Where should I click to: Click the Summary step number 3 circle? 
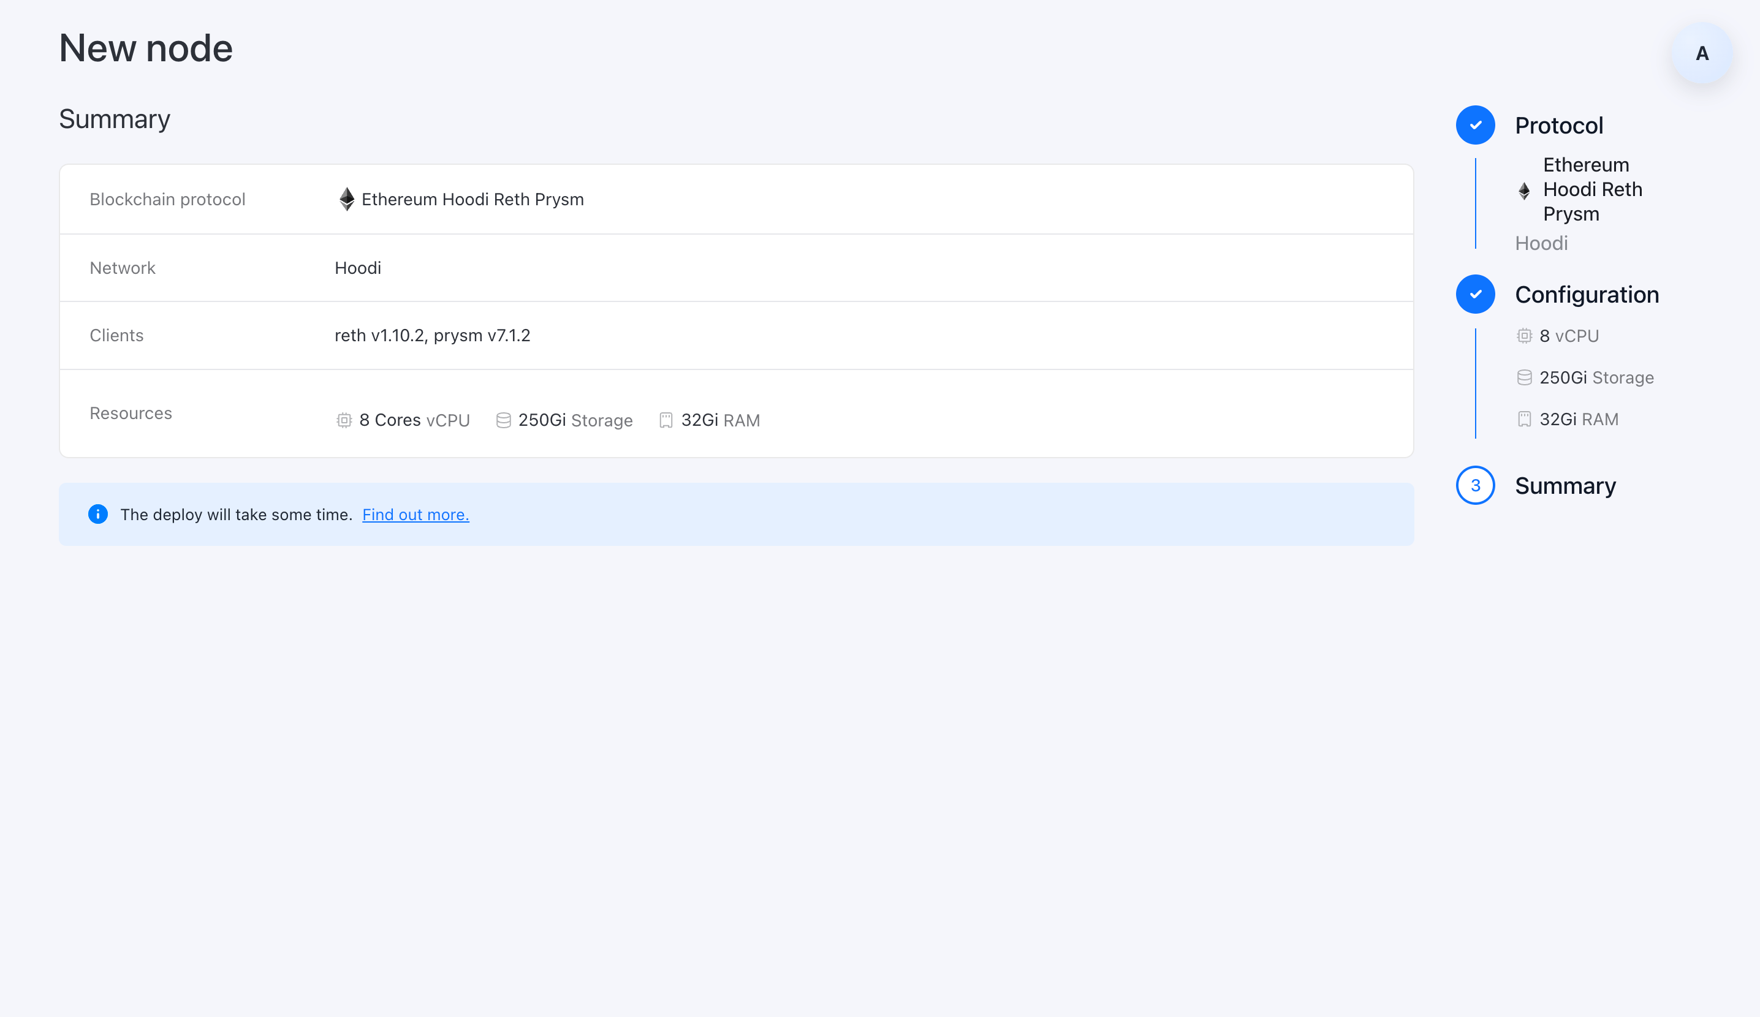(1475, 485)
